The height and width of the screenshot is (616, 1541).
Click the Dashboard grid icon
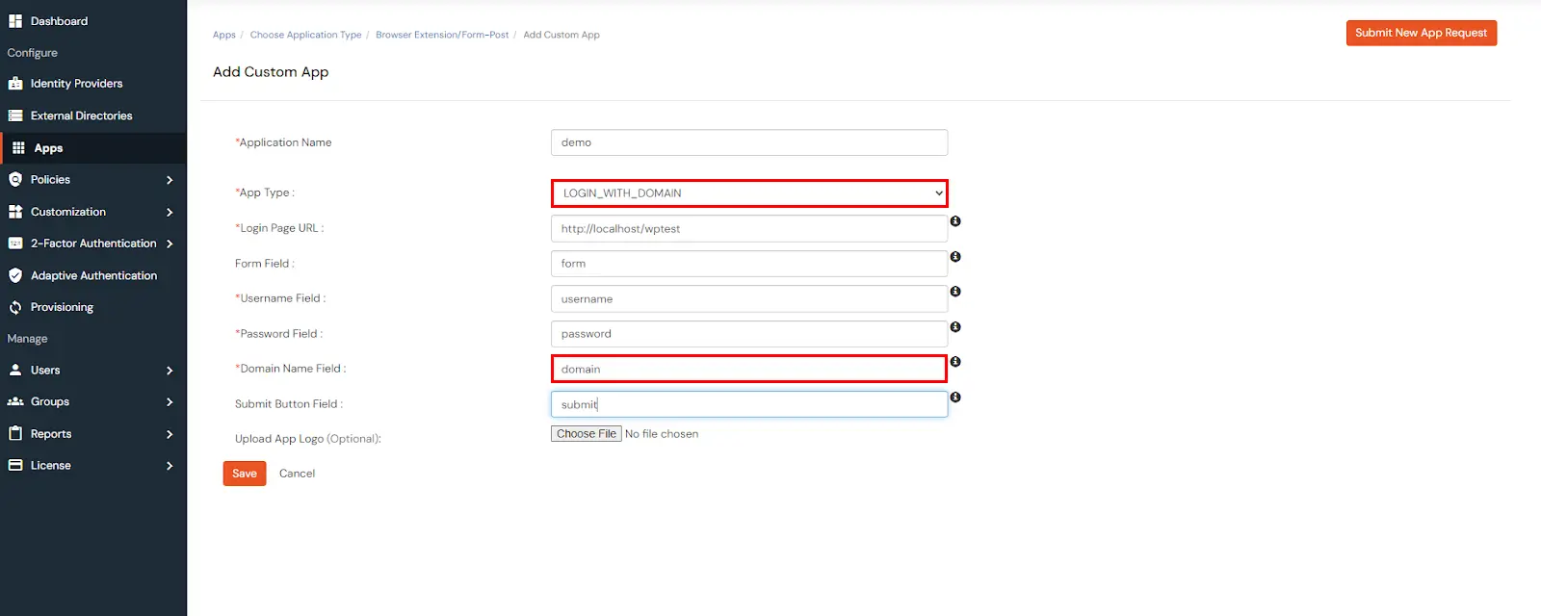tap(15, 21)
